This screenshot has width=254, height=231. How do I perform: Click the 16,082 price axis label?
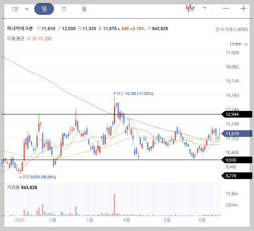tap(232, 67)
